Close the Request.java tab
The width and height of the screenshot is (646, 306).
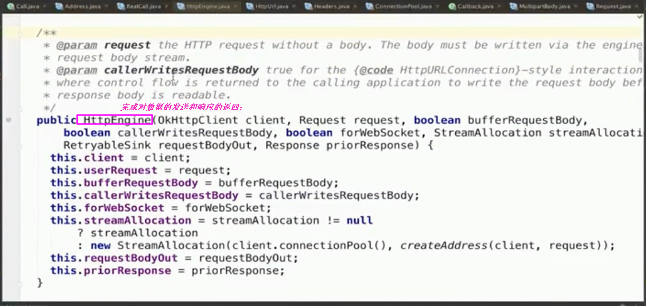click(636, 7)
